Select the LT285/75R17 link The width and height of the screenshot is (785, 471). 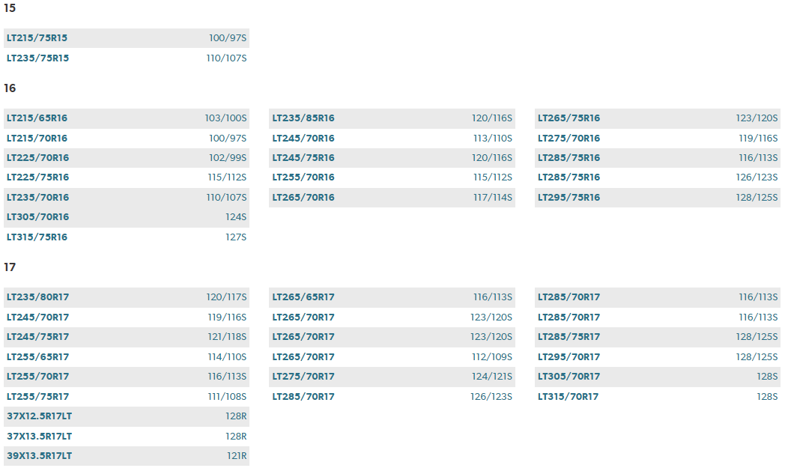point(569,337)
